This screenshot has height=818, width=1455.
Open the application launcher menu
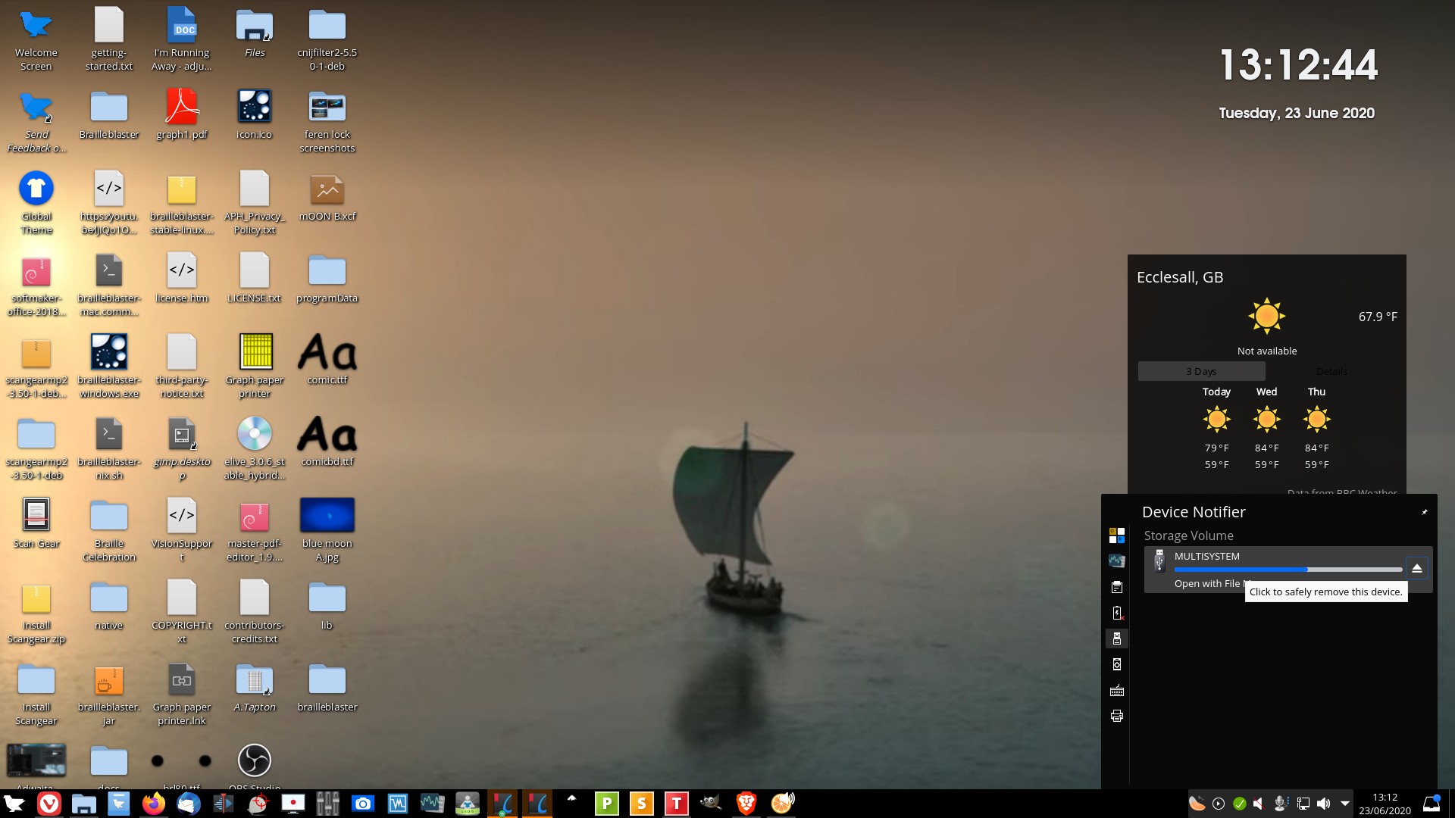point(14,804)
